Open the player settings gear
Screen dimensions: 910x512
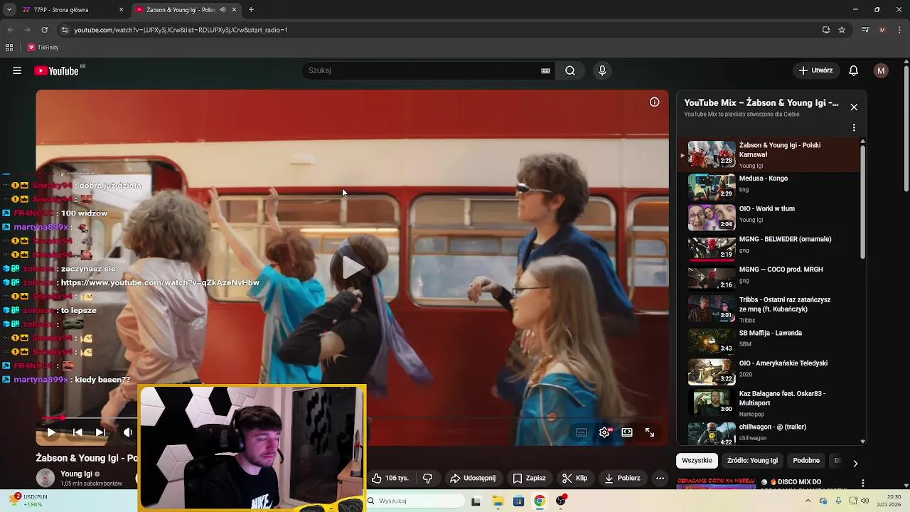point(604,432)
